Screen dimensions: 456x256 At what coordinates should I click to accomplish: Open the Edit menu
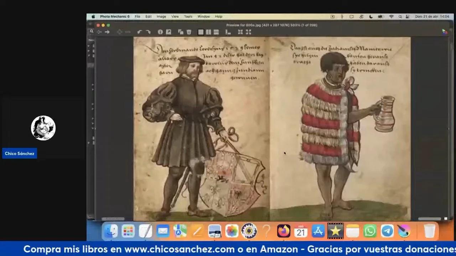[x=149, y=16]
